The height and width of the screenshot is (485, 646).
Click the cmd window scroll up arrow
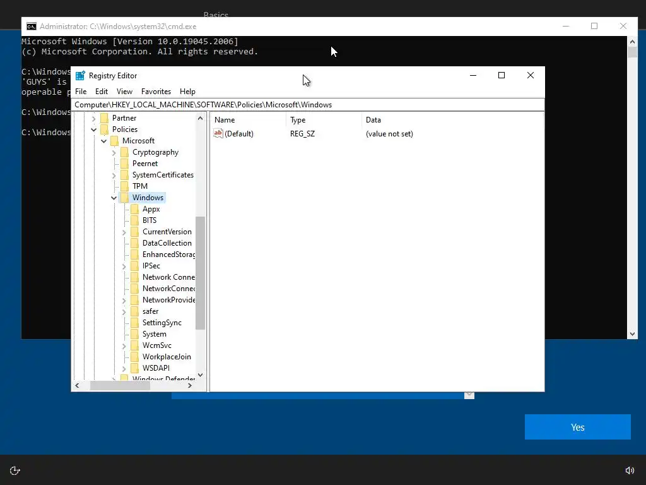pos(632,41)
